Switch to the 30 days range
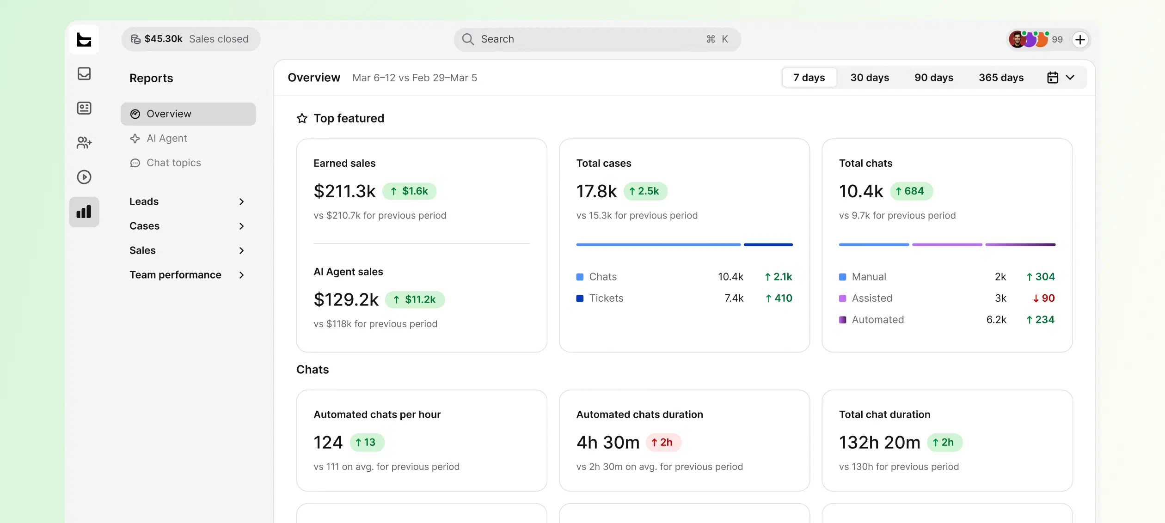 point(870,78)
